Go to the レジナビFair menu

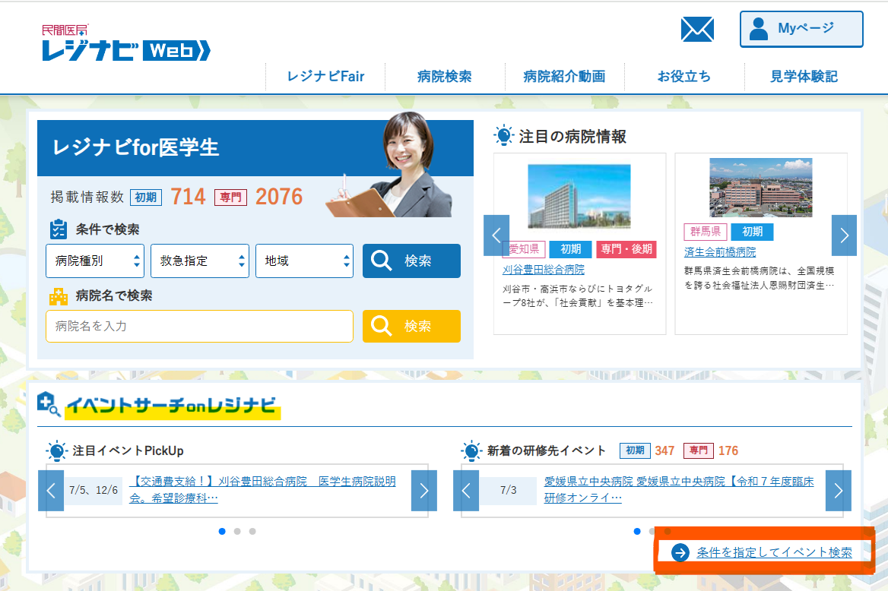tap(325, 77)
